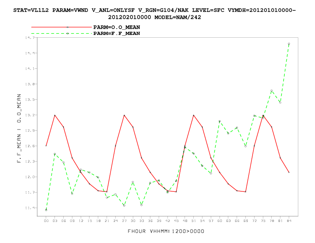The height and width of the screenshot is (243, 315).
Task: Click y-axis tick label 12.3
Action: coord(30,161)
